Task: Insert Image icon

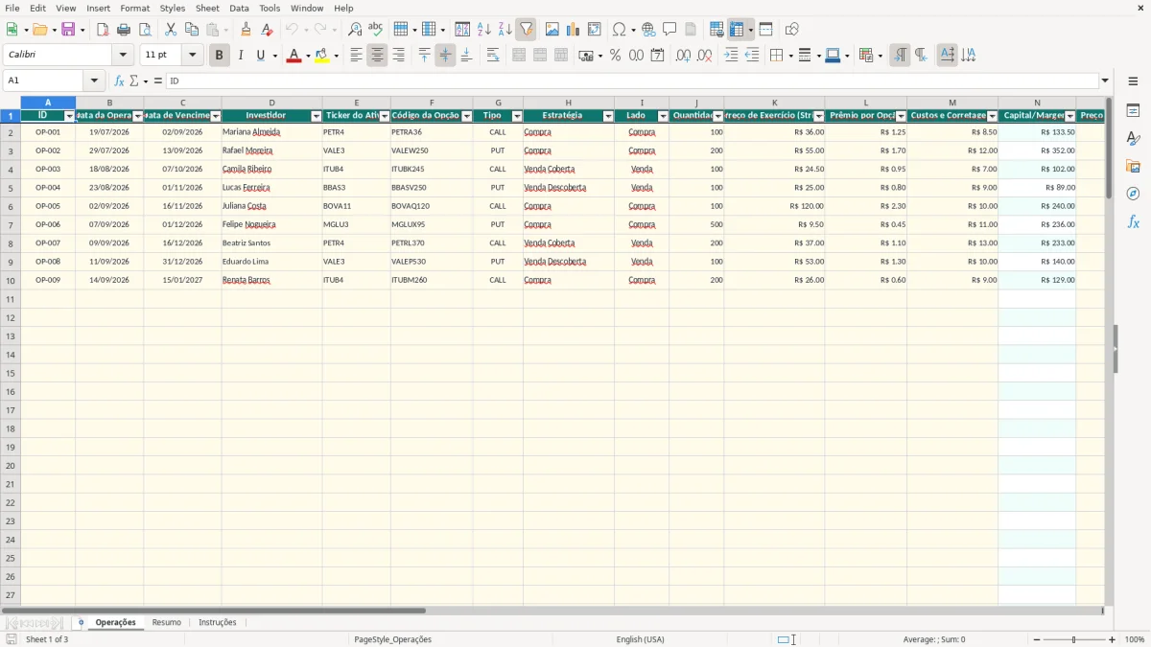Action: pos(552,30)
